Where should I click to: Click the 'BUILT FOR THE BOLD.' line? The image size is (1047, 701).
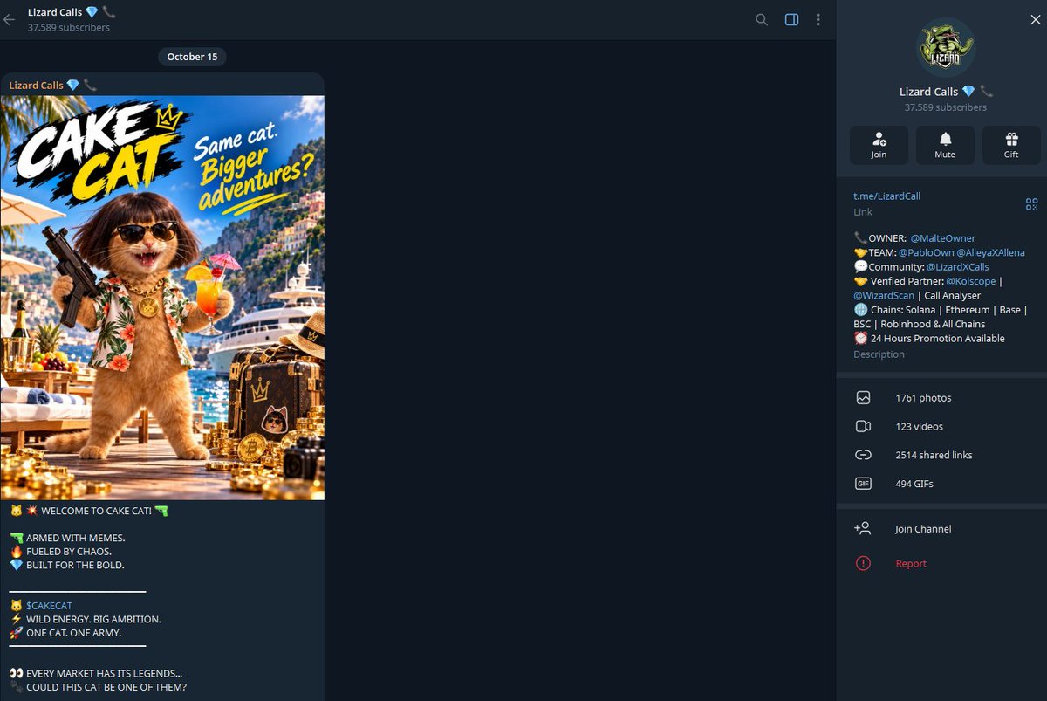[x=75, y=565]
